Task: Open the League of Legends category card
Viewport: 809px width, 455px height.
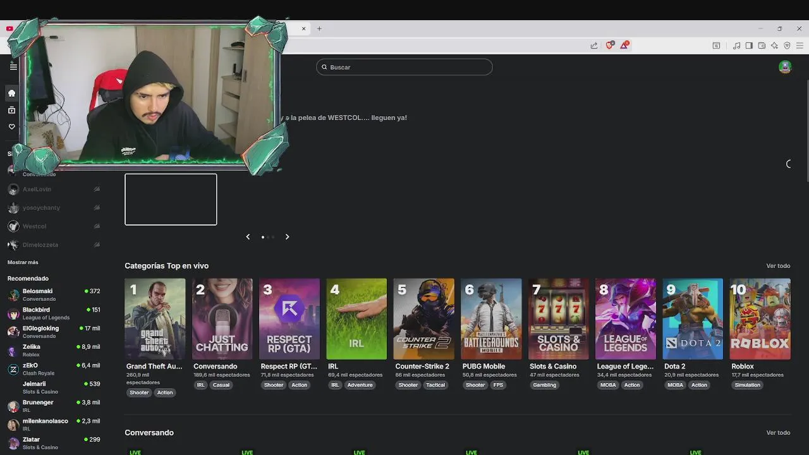Action: point(626,318)
